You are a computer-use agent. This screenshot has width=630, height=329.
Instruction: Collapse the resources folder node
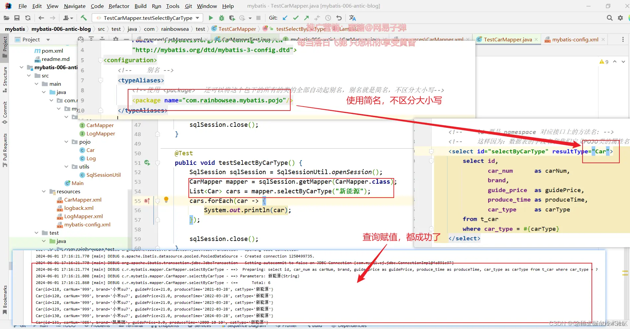point(44,191)
